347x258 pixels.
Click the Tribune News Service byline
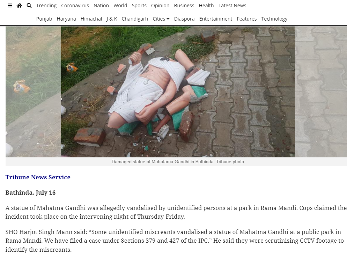tap(38, 177)
